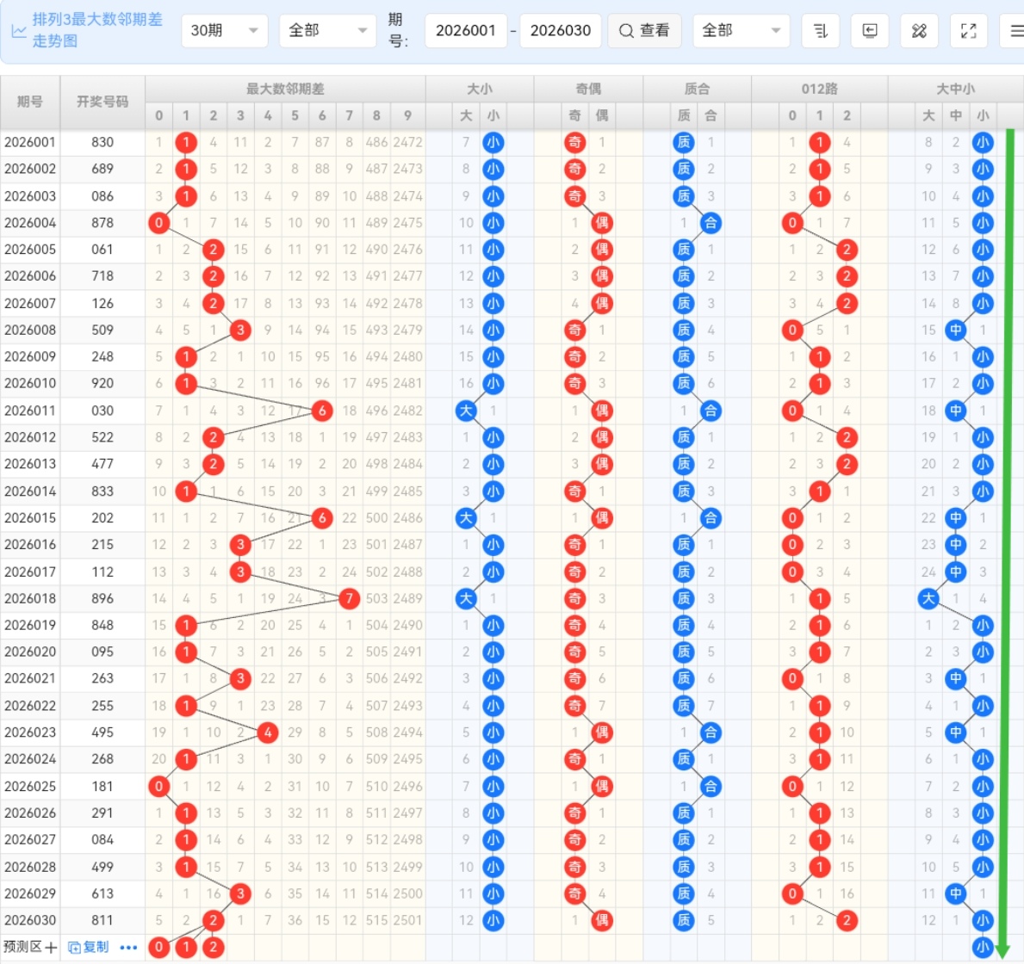
Task: Click the sort order icon in toolbar
Action: pyautogui.click(x=820, y=31)
